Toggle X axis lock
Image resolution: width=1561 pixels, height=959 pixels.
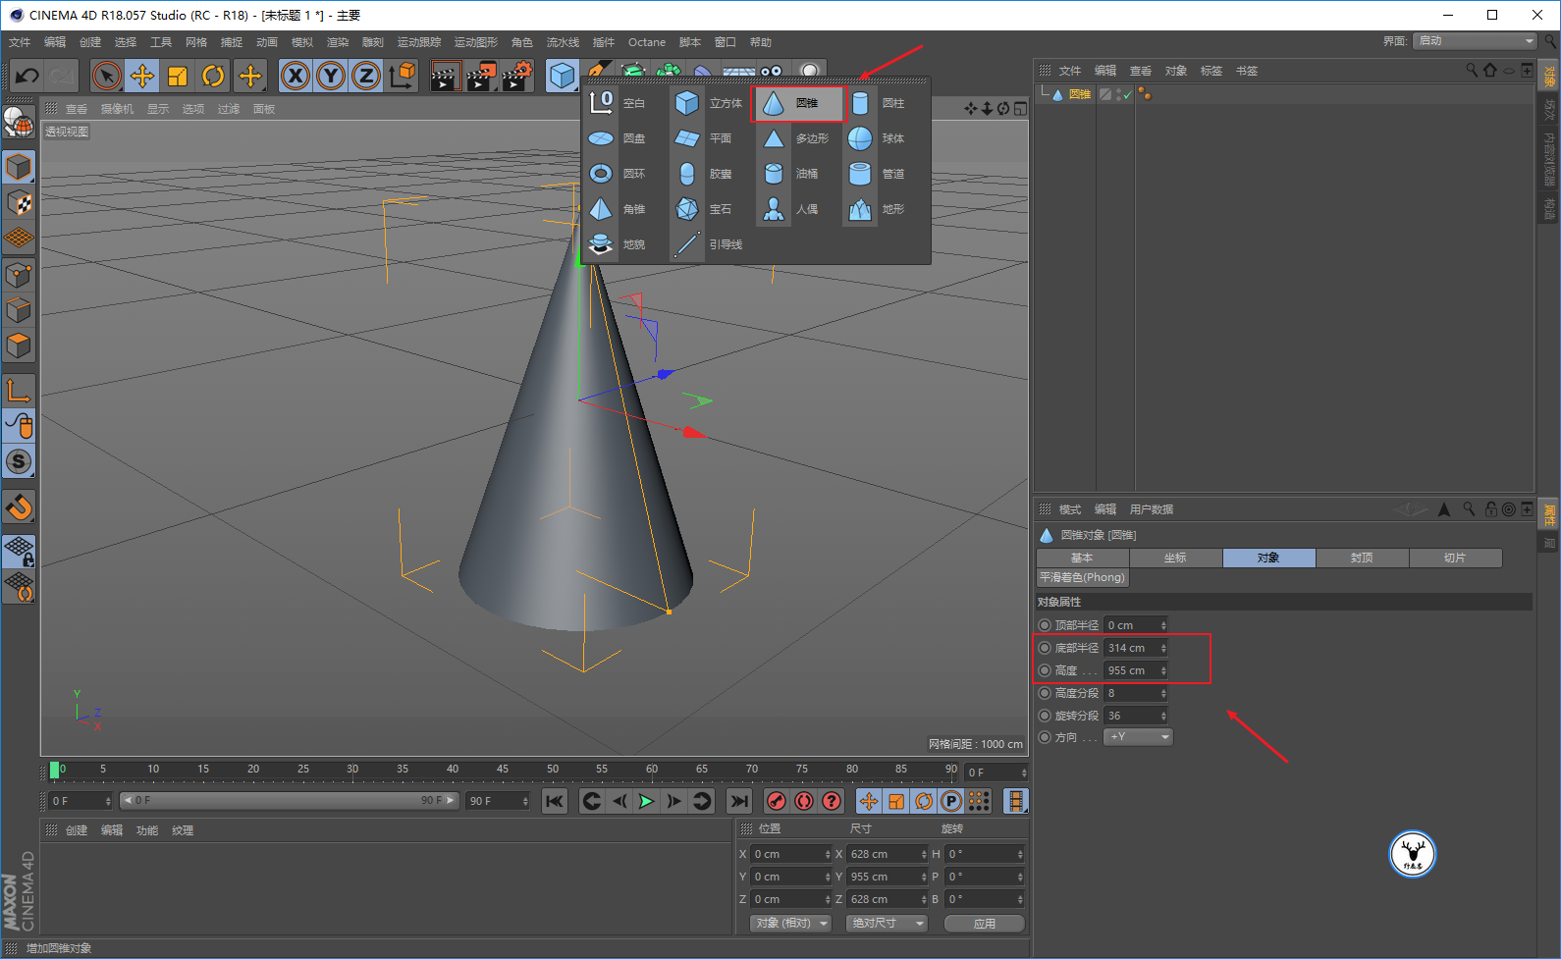[296, 76]
